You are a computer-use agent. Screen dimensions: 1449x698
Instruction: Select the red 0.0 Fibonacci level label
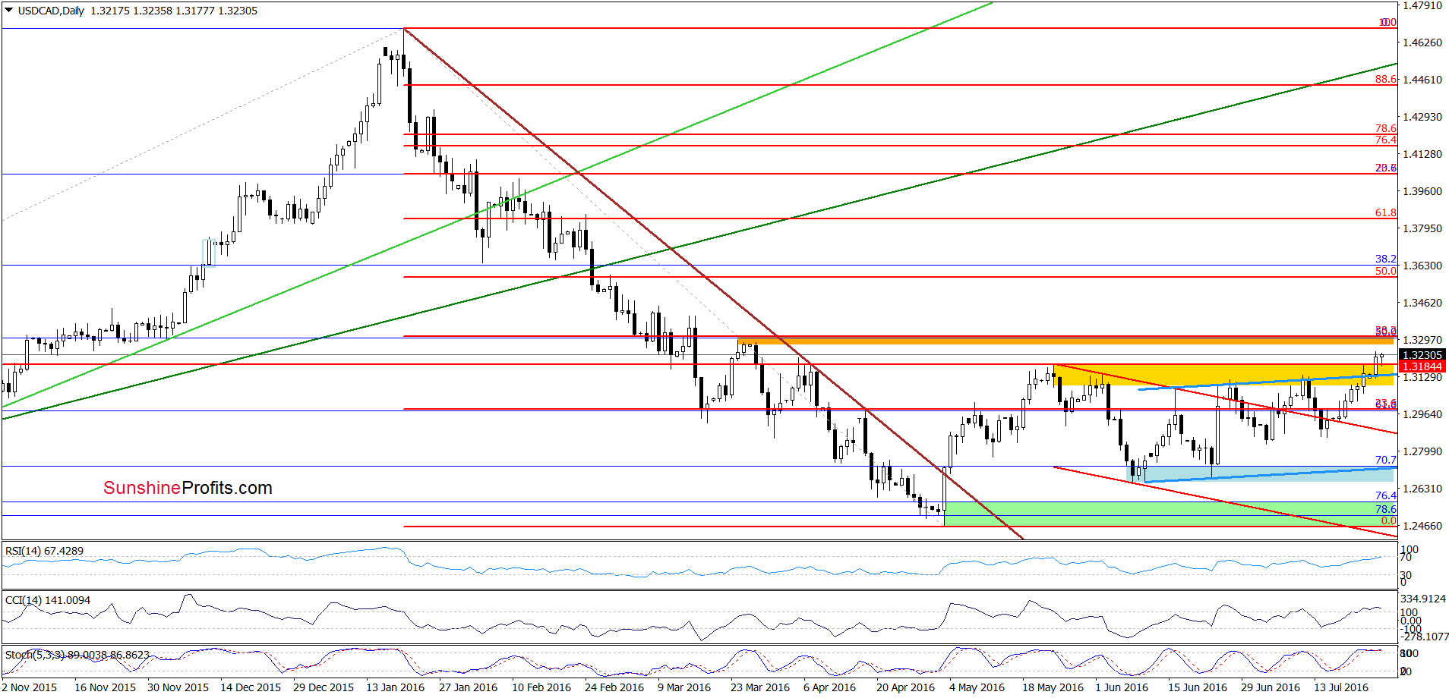[x=1388, y=520]
